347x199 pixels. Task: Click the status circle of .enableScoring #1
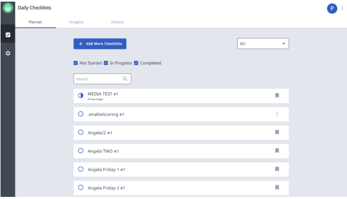(81, 114)
